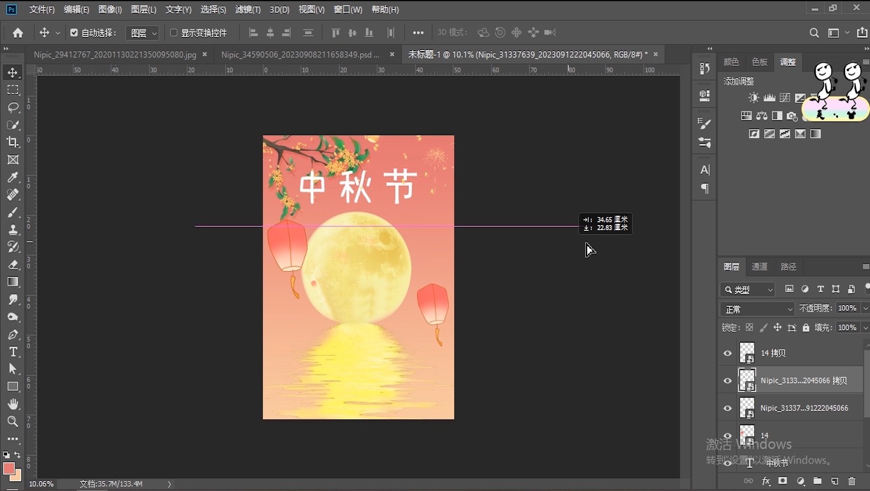Select the Lasso tool
The image size is (870, 491).
(13, 107)
